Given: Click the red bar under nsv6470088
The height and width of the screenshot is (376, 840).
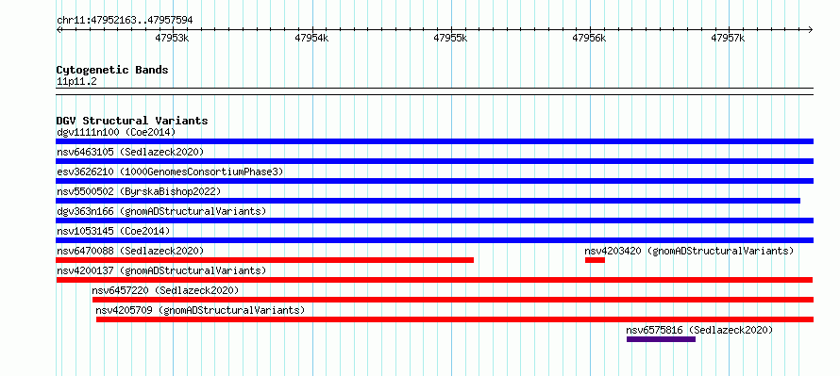Looking at the screenshot, I should pos(264,260).
